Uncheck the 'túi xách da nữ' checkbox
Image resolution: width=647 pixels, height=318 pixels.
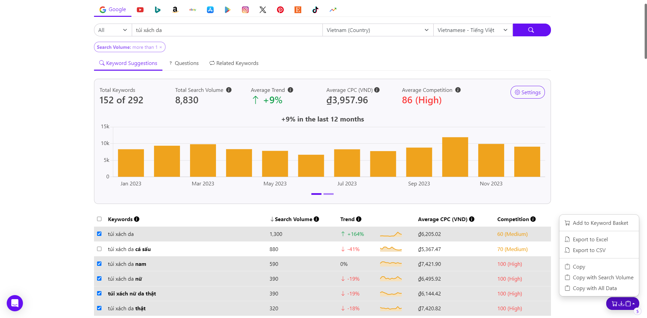(x=99, y=279)
